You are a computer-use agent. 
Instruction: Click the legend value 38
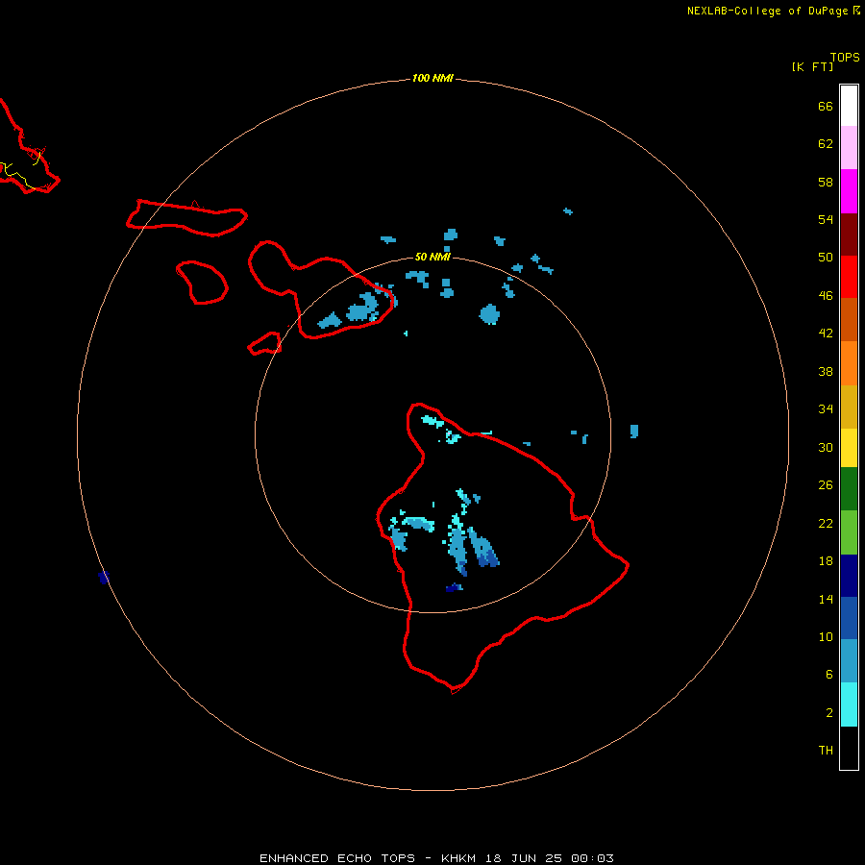pos(826,371)
